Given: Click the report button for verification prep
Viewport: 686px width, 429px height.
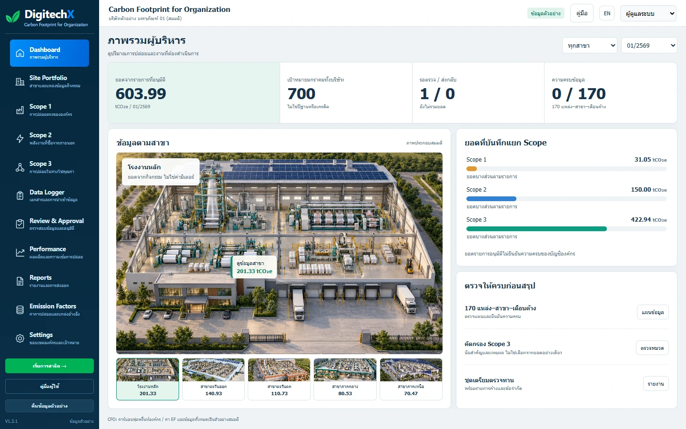Looking at the screenshot, I should click(656, 384).
